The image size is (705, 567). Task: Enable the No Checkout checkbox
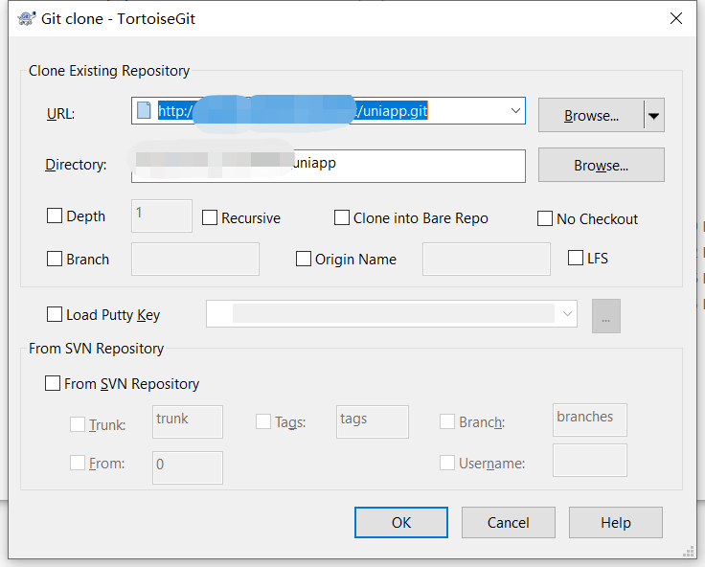pos(545,218)
